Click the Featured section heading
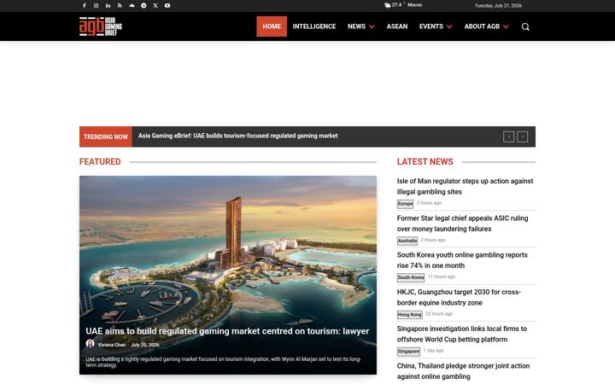The image size is (615, 384). [100, 161]
